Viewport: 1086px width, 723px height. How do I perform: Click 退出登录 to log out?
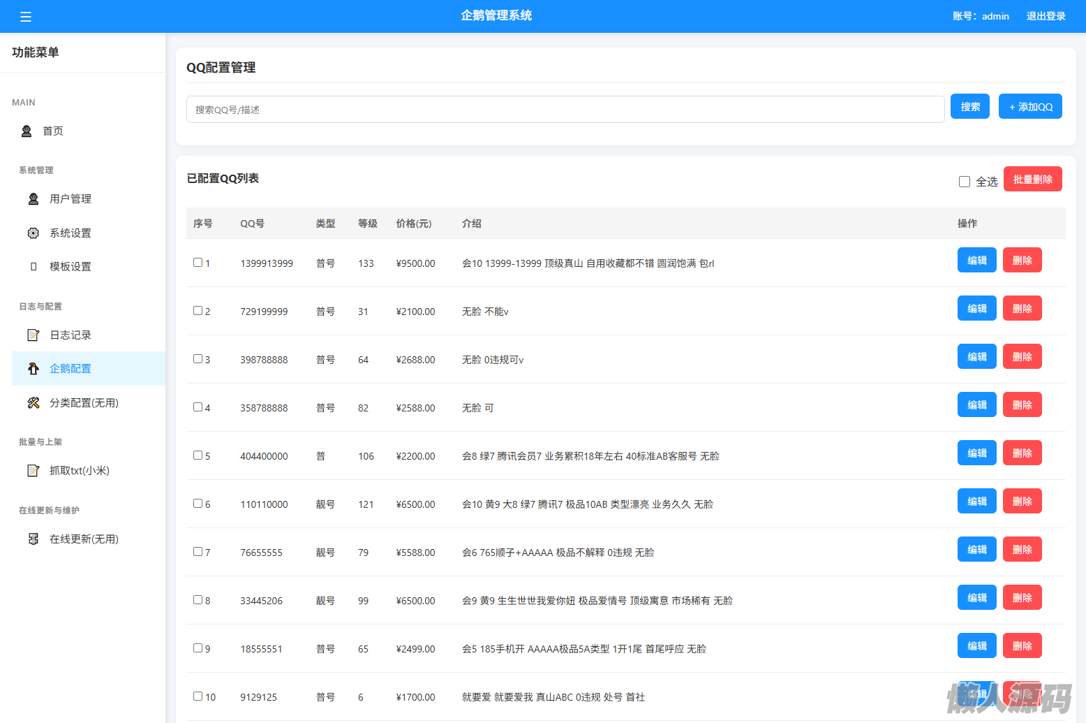pyautogui.click(x=1046, y=16)
